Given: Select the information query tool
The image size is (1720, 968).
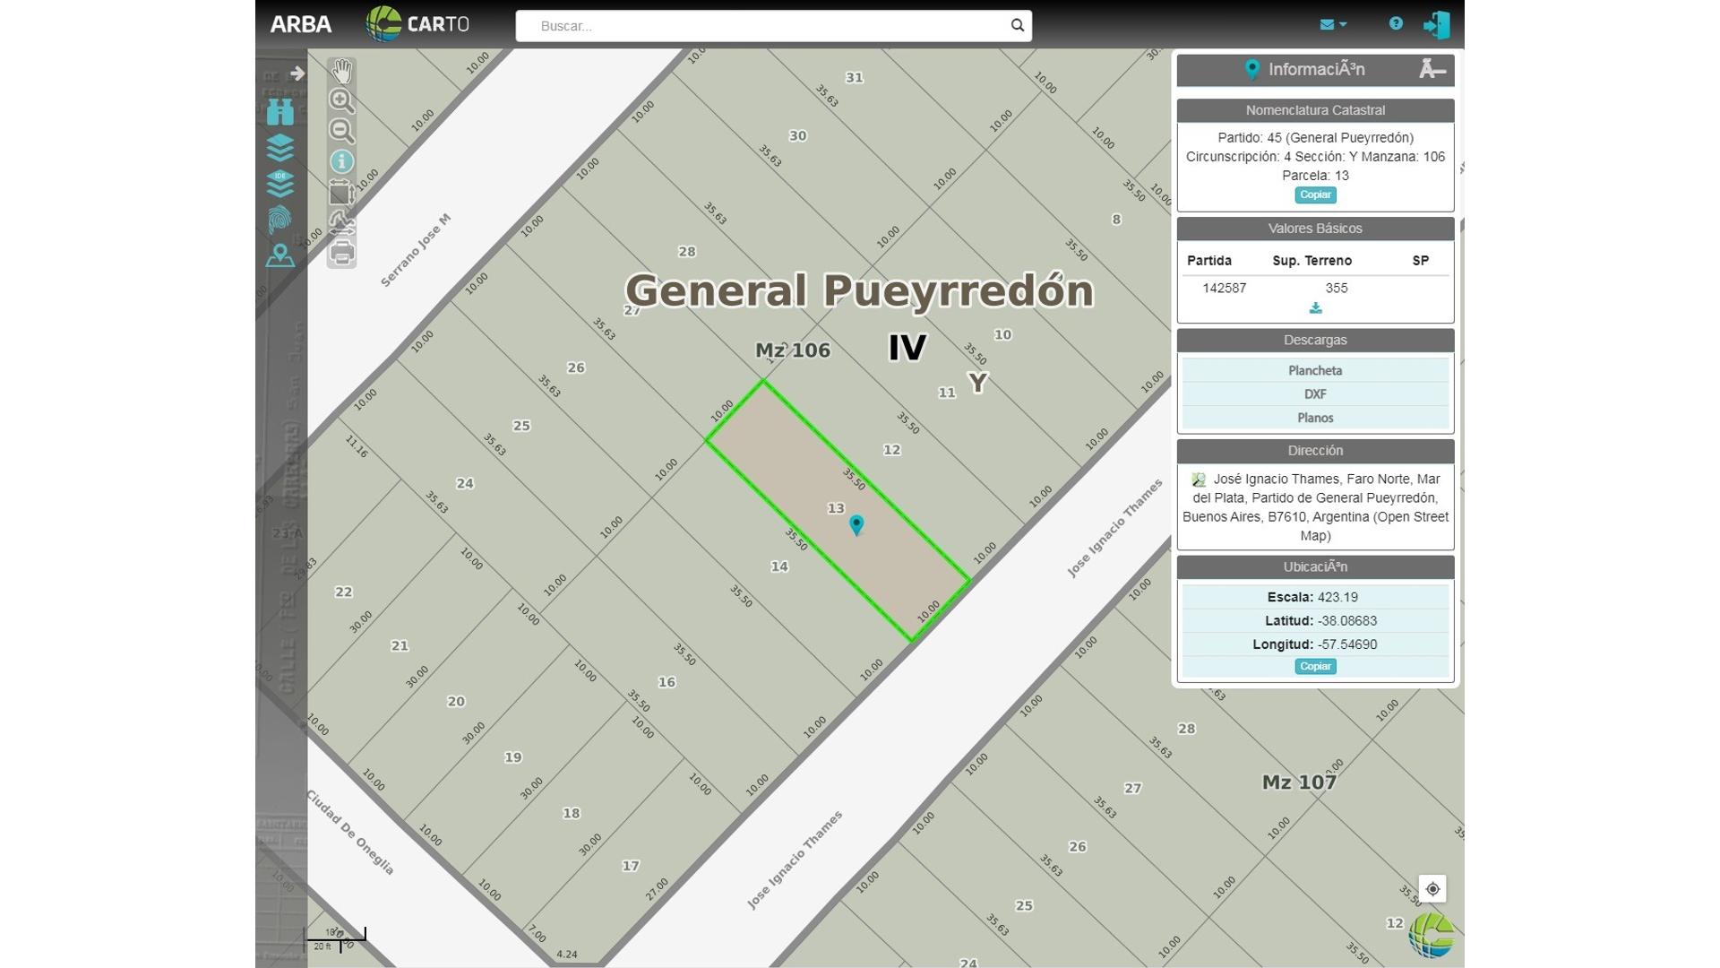Looking at the screenshot, I should [341, 161].
